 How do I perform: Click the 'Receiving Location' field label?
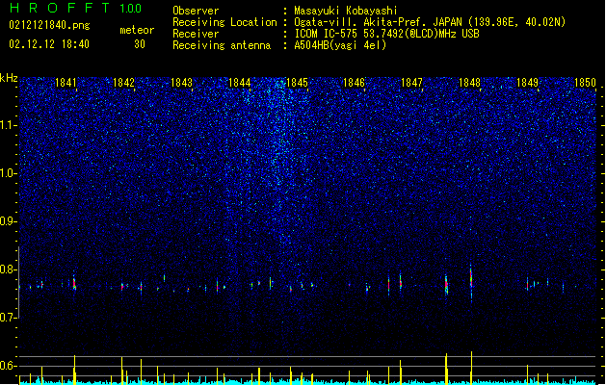[x=224, y=22]
